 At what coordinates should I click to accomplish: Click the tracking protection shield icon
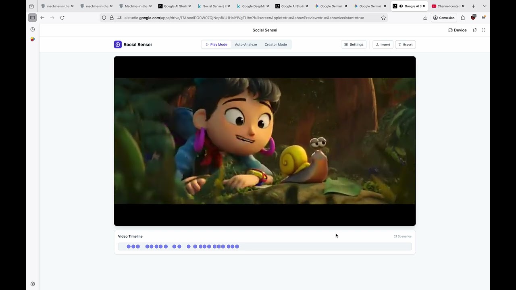(104, 18)
